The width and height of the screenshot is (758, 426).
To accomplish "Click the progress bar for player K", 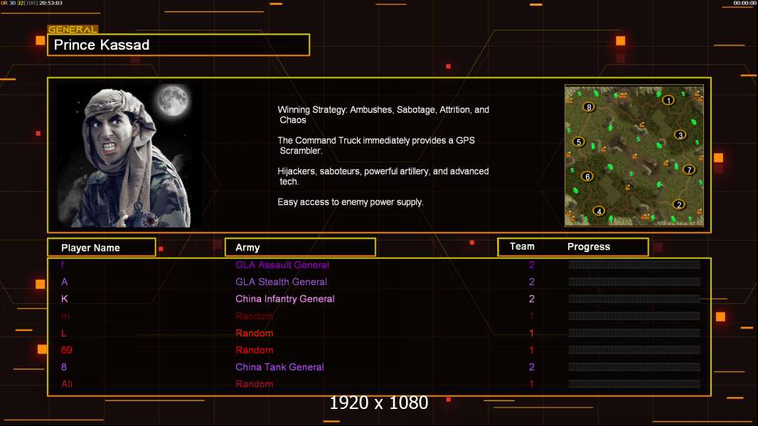I will pos(634,299).
